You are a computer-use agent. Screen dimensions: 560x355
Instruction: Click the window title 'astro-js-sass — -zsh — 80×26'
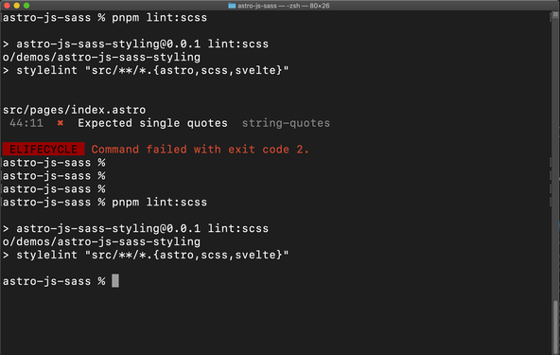click(x=284, y=6)
